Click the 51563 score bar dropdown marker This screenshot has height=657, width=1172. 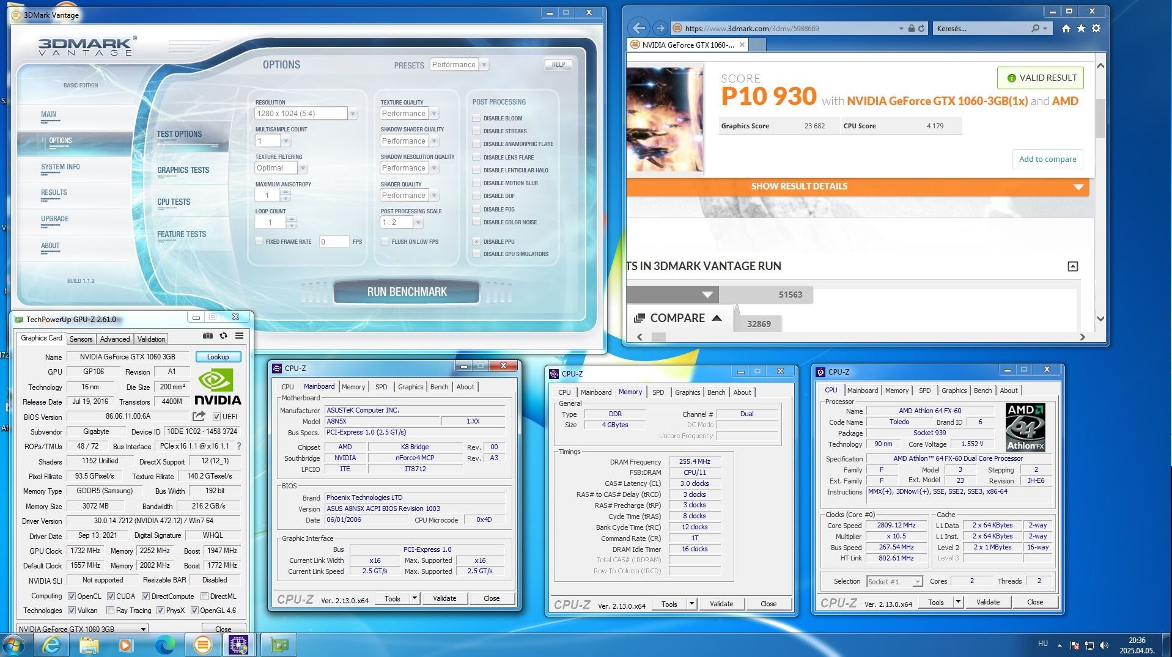707,295
